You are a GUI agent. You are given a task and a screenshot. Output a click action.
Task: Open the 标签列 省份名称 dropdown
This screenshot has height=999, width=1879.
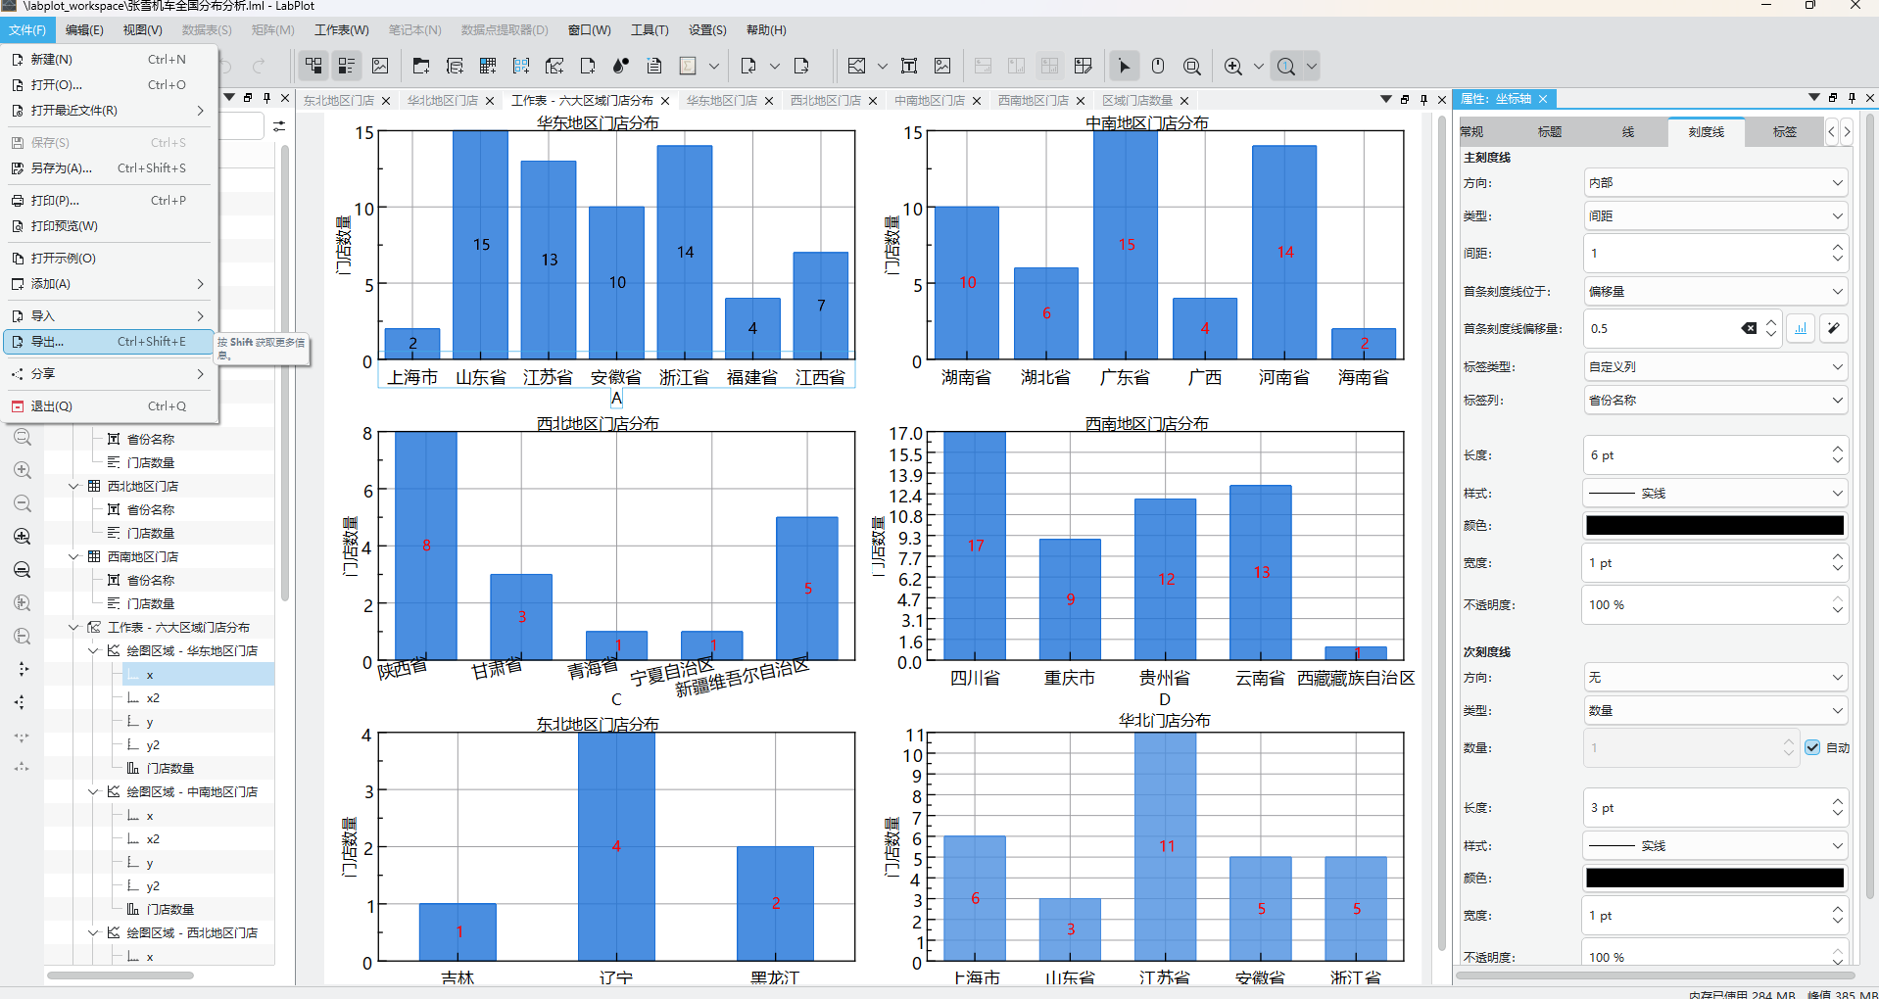tap(1715, 400)
